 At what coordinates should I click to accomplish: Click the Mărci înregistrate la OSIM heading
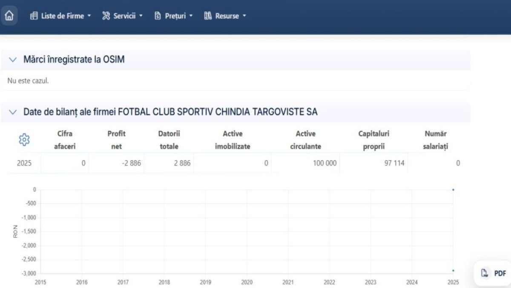click(x=74, y=60)
